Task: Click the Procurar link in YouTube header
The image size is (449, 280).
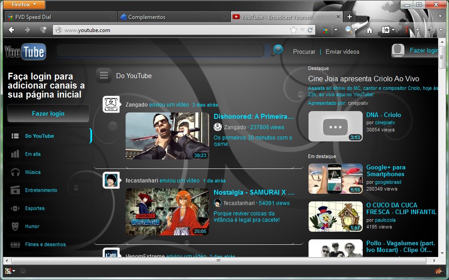Action: pos(304,51)
